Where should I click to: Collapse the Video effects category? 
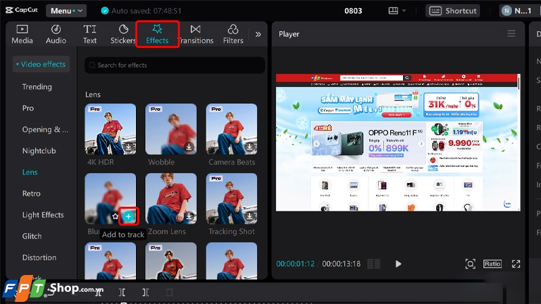pyautogui.click(x=41, y=64)
